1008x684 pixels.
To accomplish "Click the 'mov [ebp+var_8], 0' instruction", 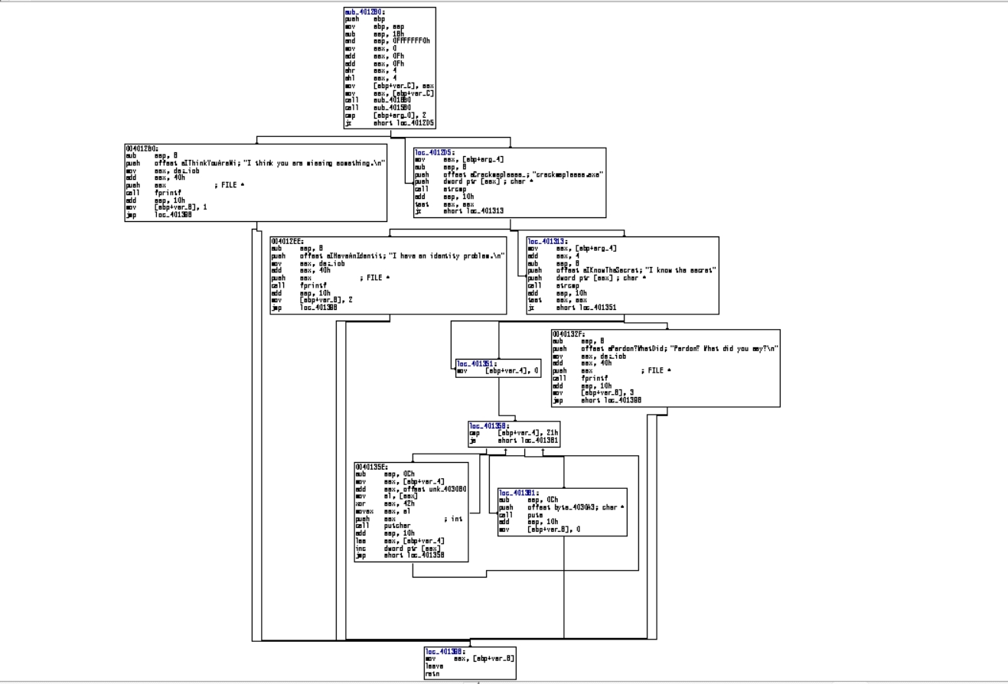I will [x=540, y=529].
